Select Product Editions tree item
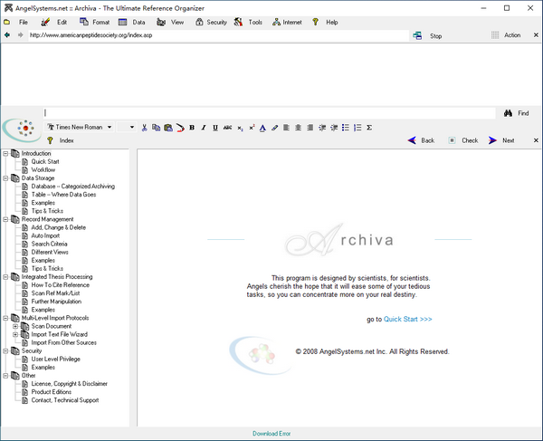Image resolution: width=543 pixels, height=441 pixels. pyautogui.click(x=52, y=392)
